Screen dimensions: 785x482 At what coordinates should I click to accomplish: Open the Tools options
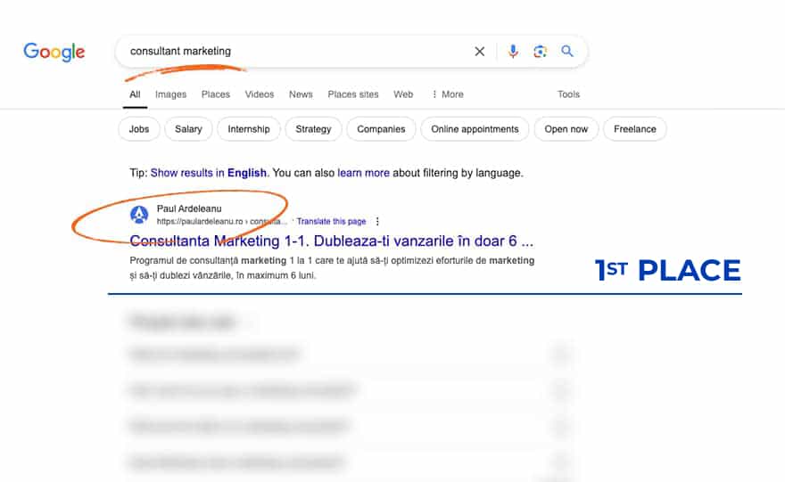[568, 94]
